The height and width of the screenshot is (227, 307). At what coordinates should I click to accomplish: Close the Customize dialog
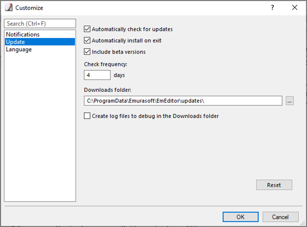[x=295, y=7]
